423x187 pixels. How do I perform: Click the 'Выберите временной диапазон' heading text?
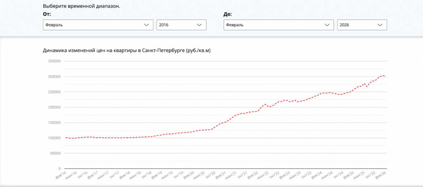78,7
